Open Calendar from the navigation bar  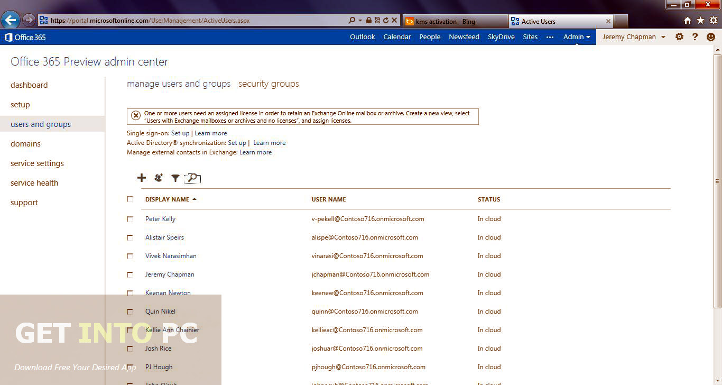[397, 37]
